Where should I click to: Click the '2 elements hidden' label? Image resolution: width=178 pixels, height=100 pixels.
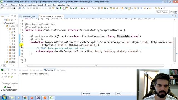click(9, 90)
